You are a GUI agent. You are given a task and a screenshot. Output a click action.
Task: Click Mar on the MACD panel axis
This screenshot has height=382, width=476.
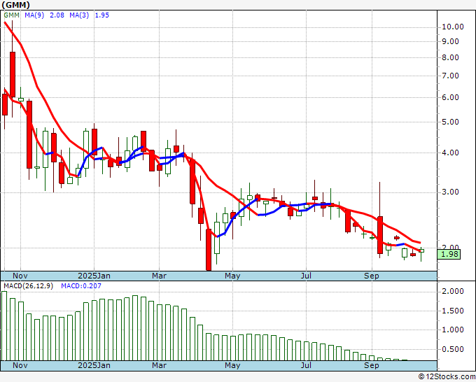click(159, 365)
